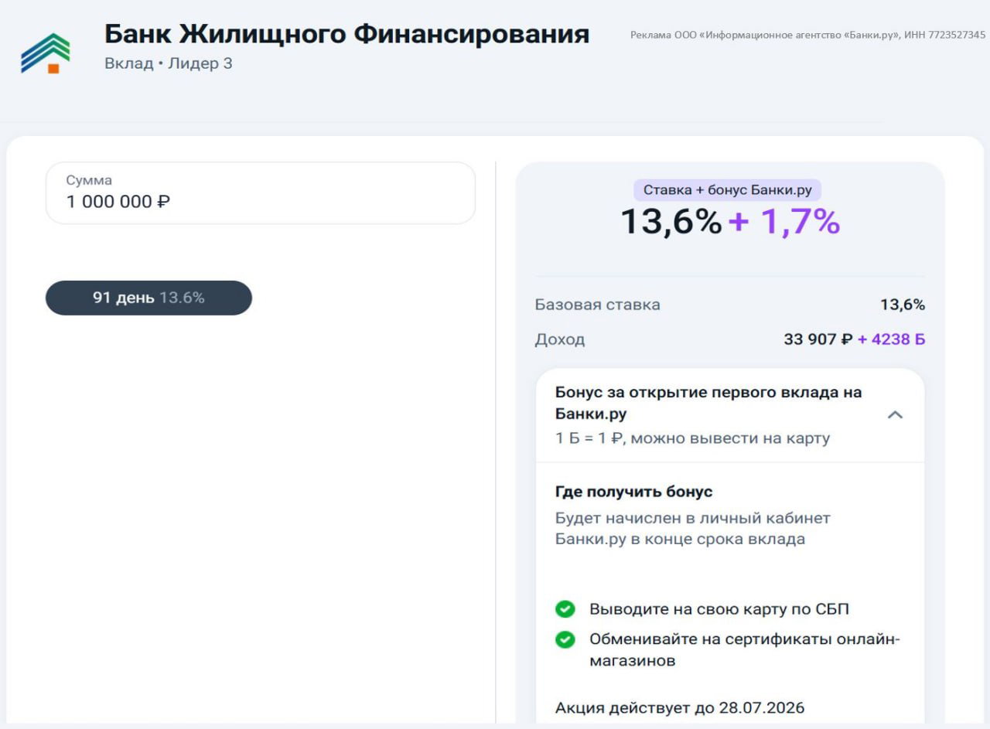The image size is (990, 729).
Task: Click the Акция действует до 28.07.2026 text
Action: [x=680, y=707]
